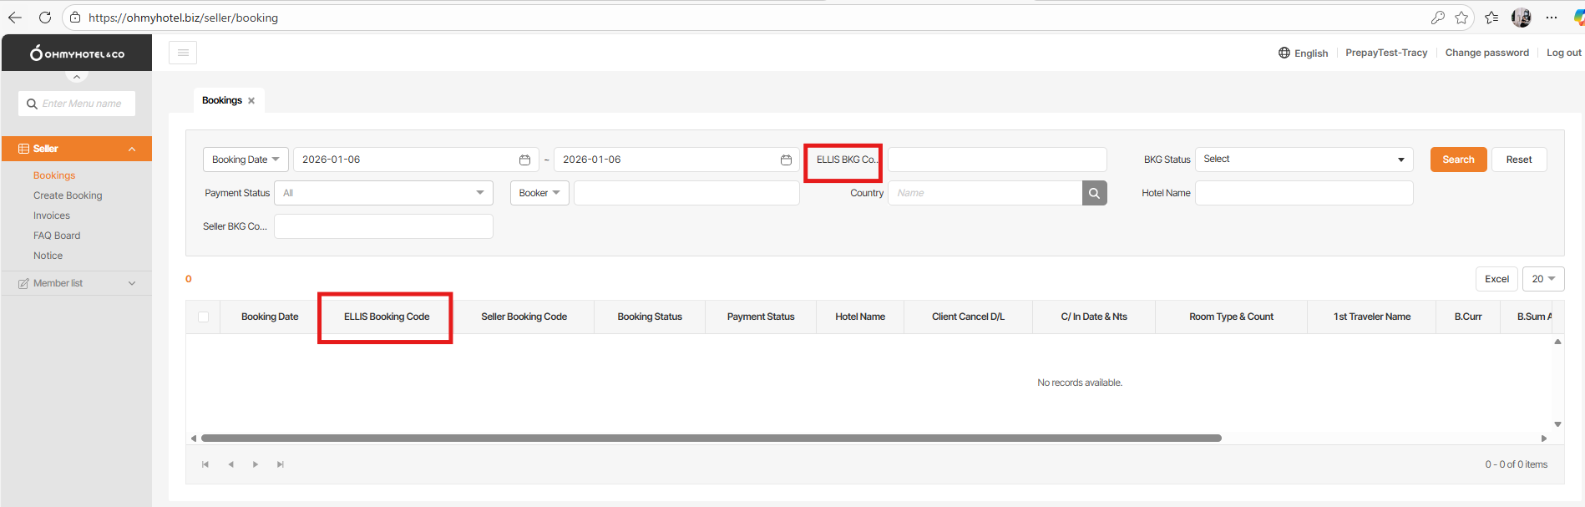
Task: Click the Excel export button
Action: 1496,279
